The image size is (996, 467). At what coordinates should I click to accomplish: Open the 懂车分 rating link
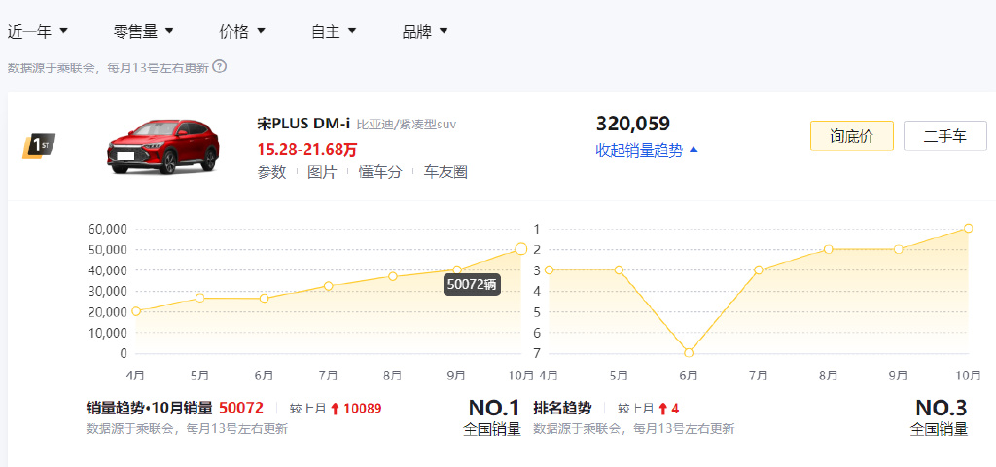click(380, 172)
